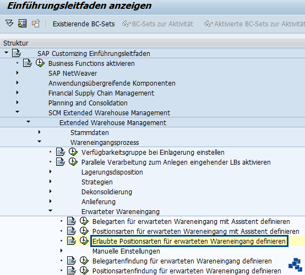
Task: Expand the Stammdaten node
Action: [x=39, y=132]
